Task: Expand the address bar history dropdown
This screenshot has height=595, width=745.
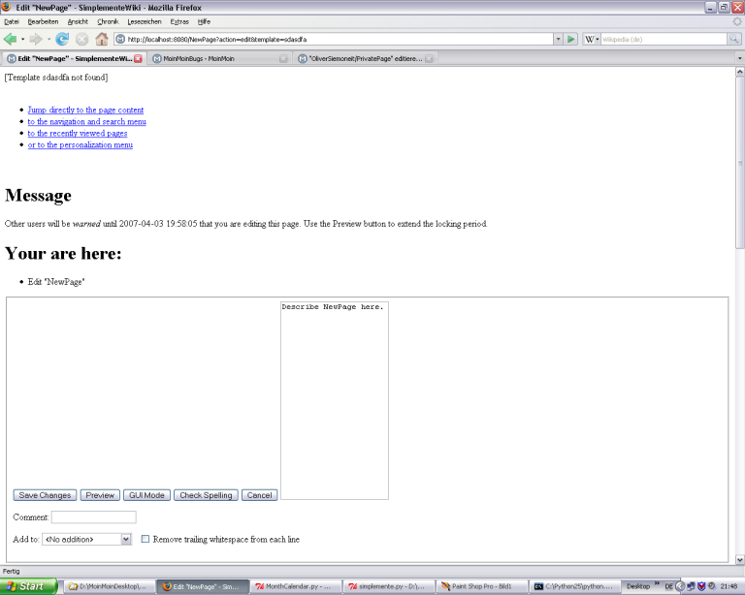Action: pyautogui.click(x=557, y=40)
